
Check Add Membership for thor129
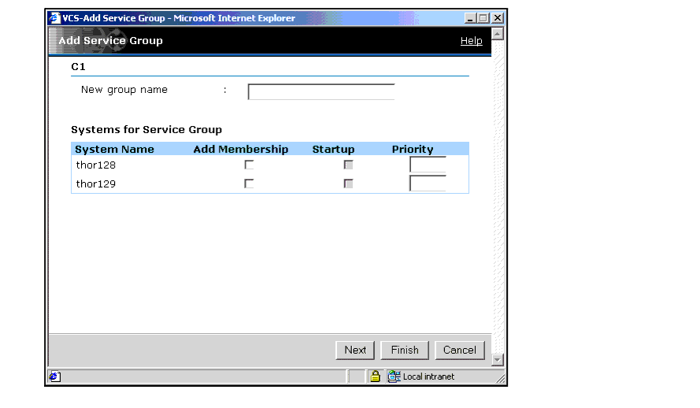[249, 184]
